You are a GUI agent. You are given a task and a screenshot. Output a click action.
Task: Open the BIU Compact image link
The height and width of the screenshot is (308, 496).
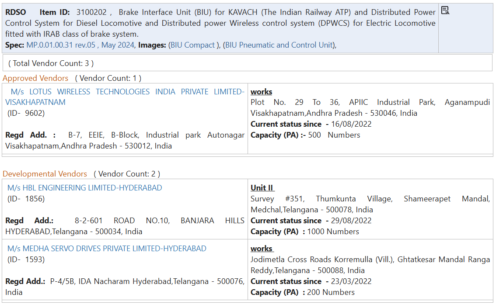(193, 45)
